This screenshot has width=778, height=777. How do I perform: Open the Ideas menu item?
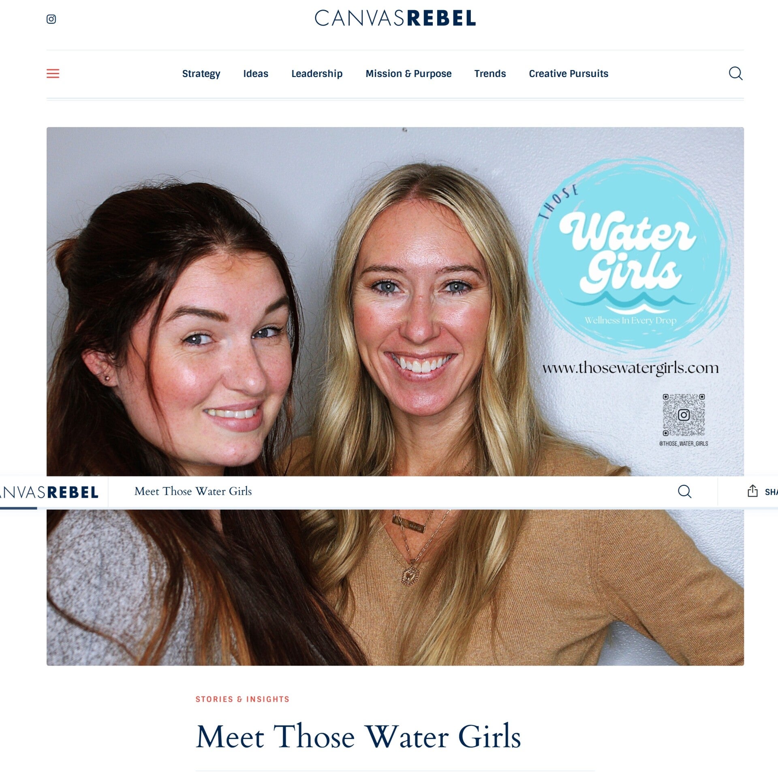(x=256, y=74)
